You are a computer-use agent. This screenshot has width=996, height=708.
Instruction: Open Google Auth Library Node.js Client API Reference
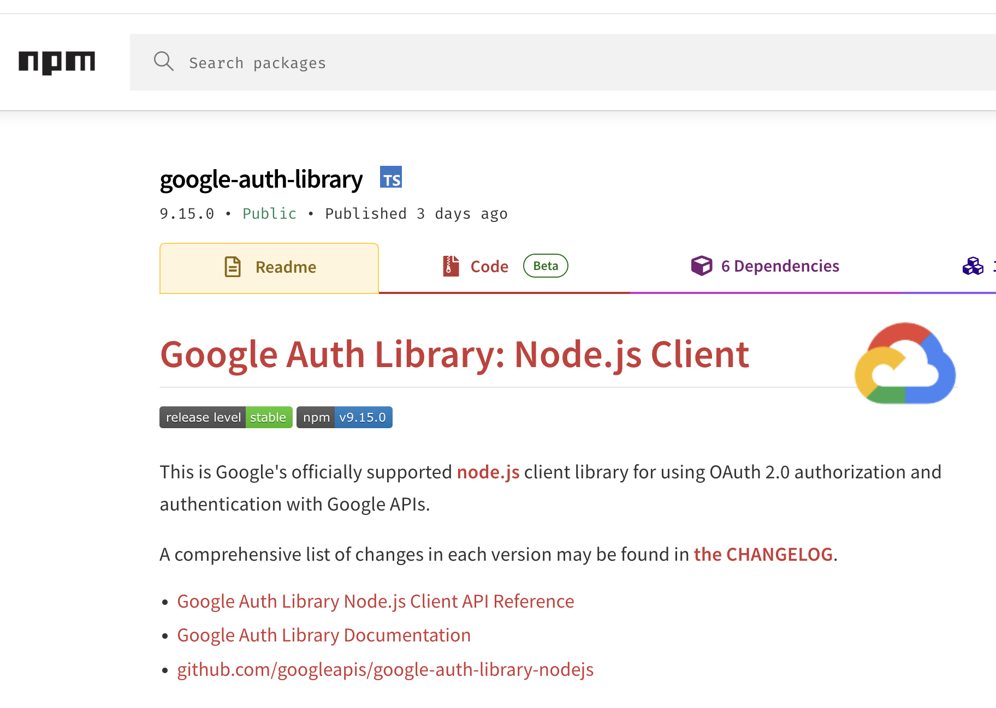coord(376,601)
